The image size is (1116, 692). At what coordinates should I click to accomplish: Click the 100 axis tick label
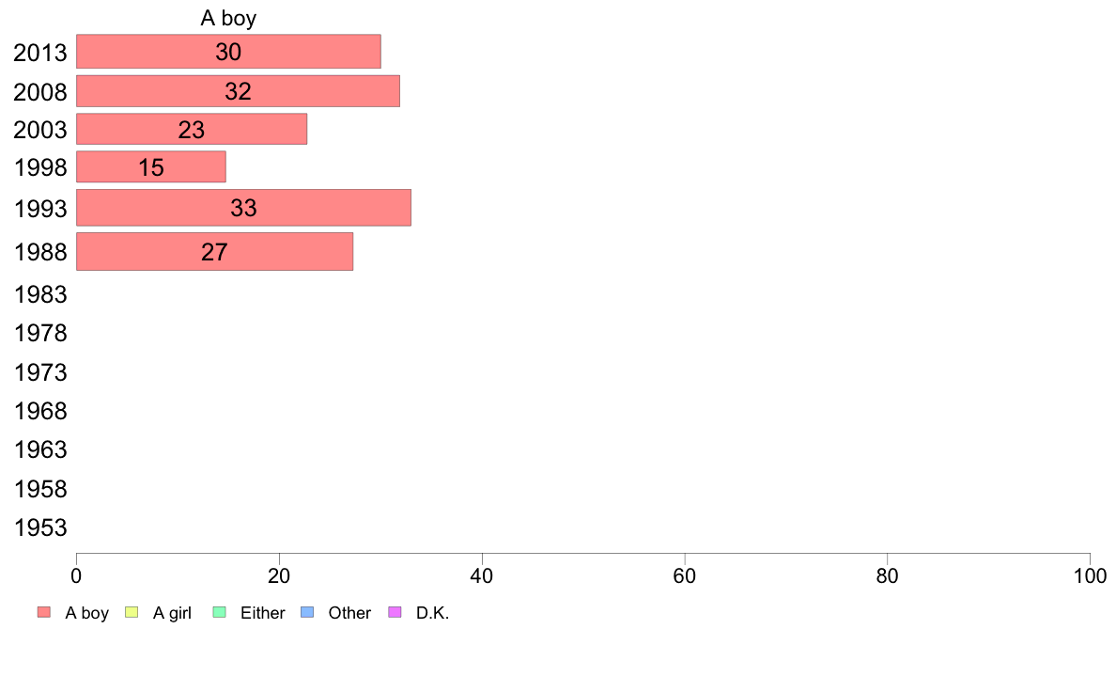[1090, 576]
